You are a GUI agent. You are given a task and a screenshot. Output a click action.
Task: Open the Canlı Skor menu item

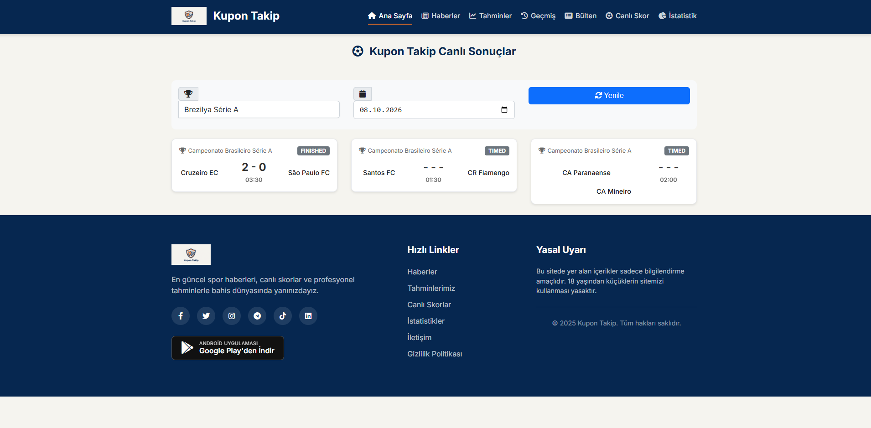(627, 16)
